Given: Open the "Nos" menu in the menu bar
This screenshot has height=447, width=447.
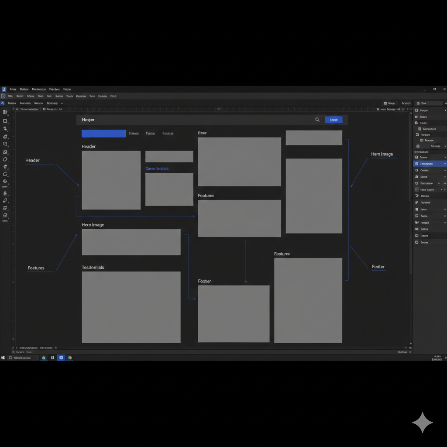Looking at the screenshot, I should [13, 89].
